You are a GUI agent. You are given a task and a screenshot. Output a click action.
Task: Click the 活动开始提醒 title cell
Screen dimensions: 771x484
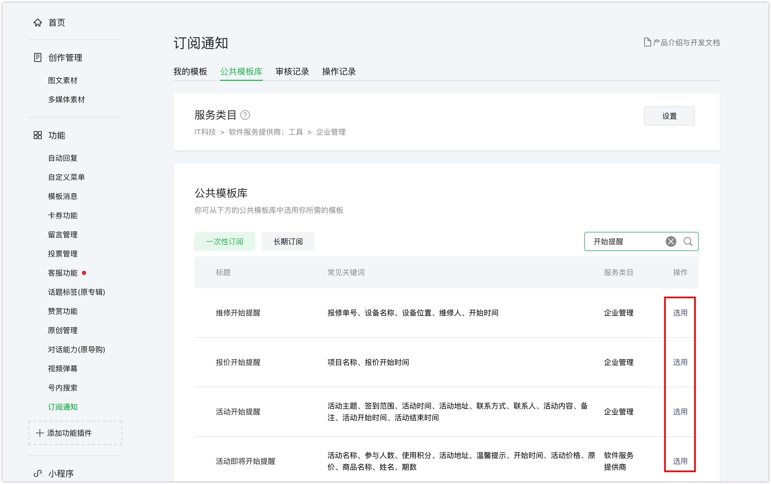point(238,412)
